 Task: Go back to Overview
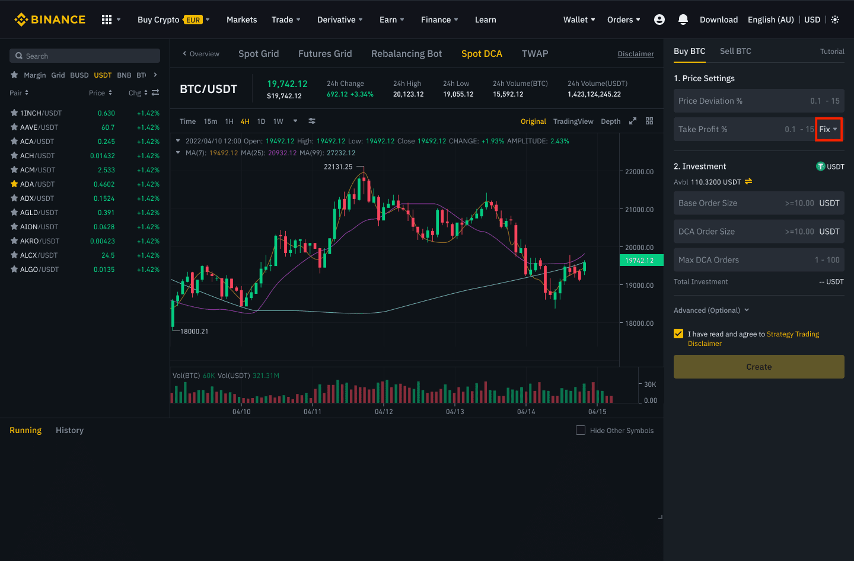tap(201, 53)
